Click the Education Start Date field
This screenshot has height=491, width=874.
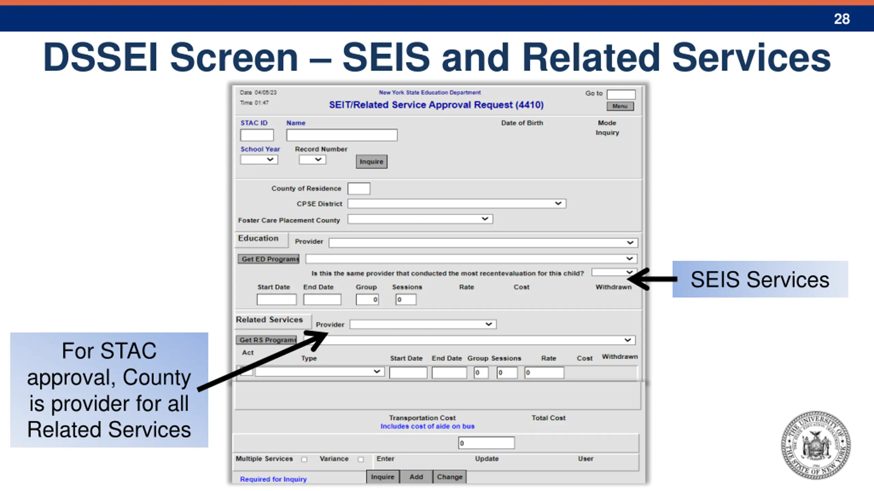[x=277, y=300]
